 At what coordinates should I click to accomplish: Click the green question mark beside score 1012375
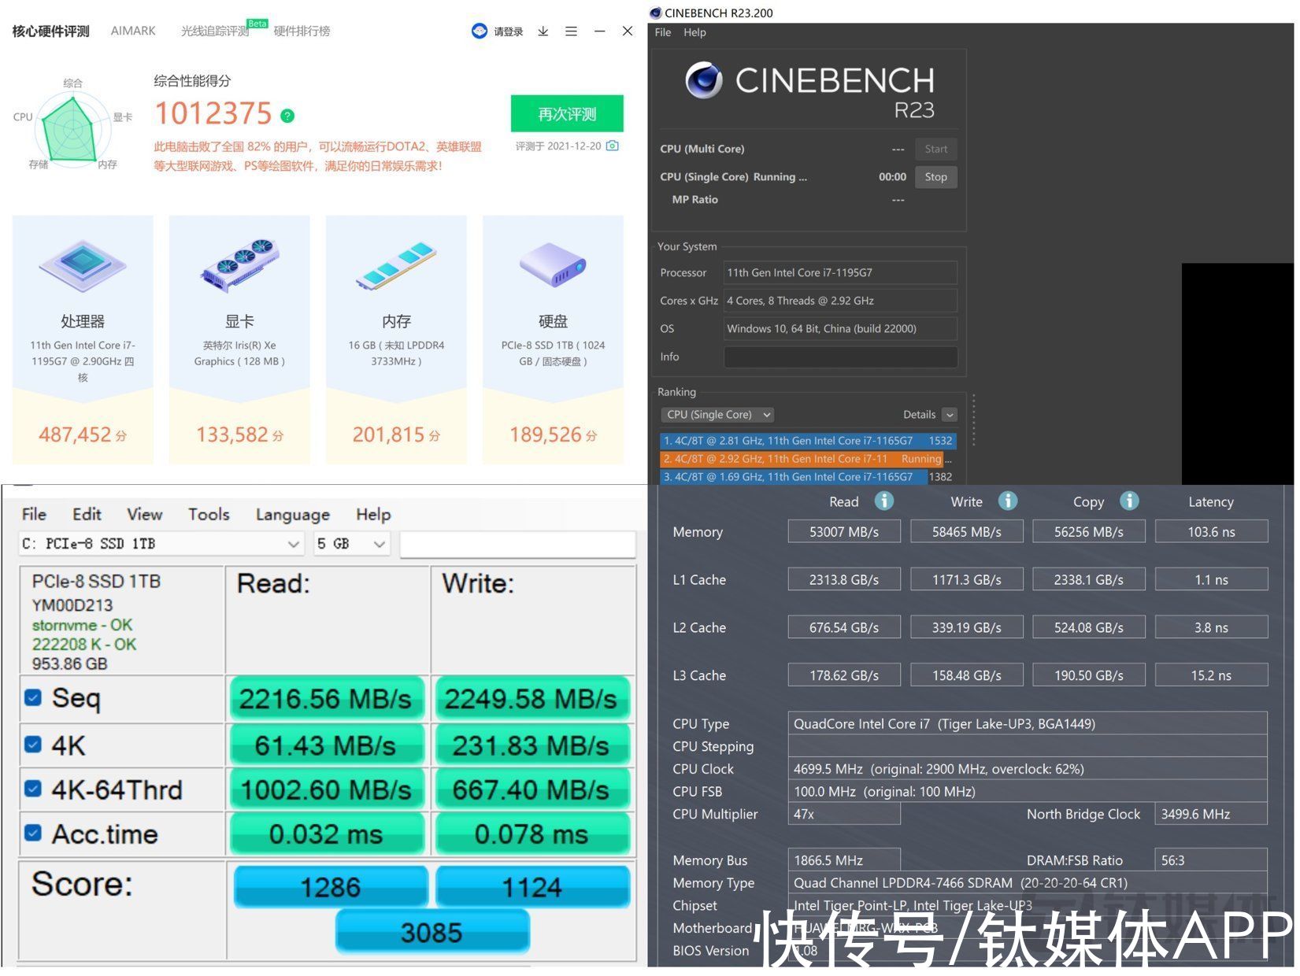coord(287,116)
